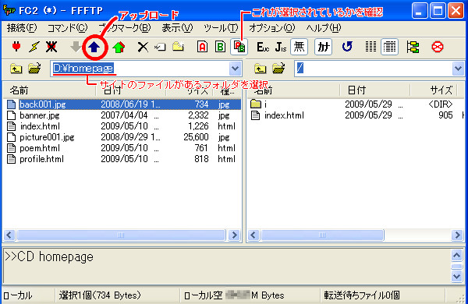Enable ASCII transfer mode A button
Image resolution: width=468 pixels, height=304 pixels.
click(202, 47)
